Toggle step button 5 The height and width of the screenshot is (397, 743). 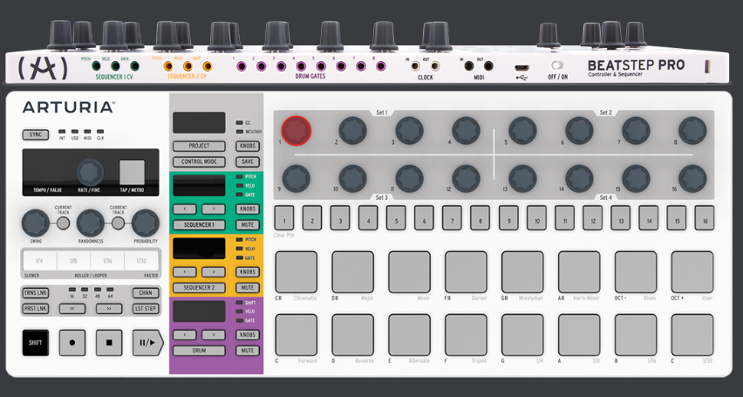click(x=396, y=218)
